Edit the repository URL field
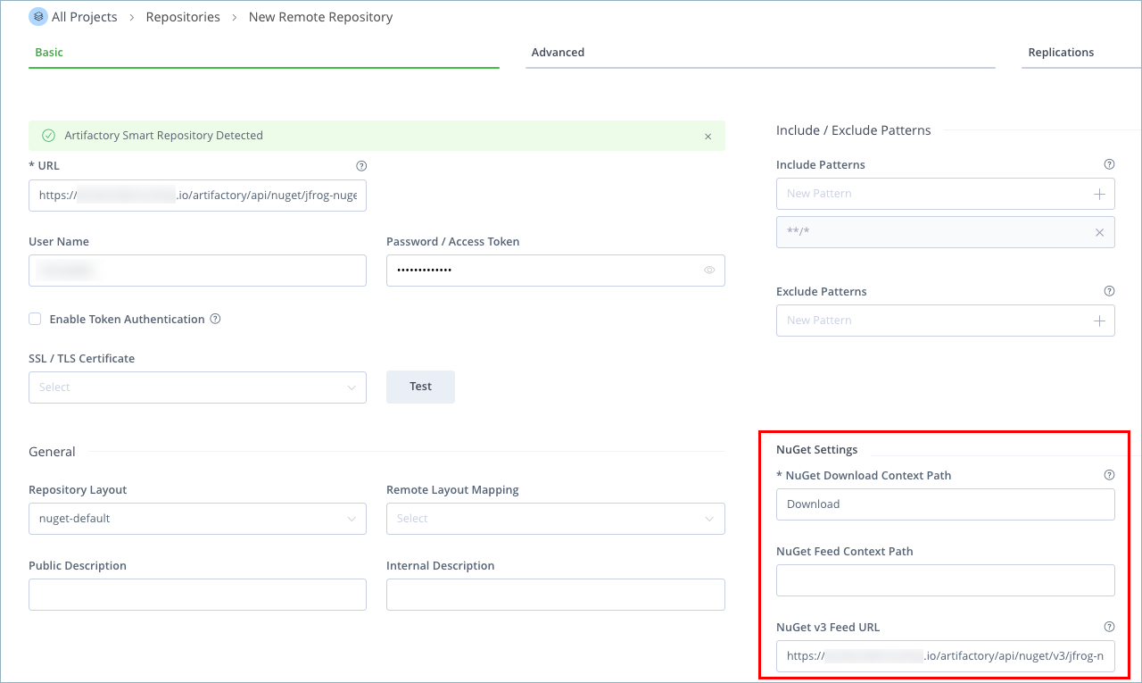This screenshot has width=1142, height=683. (x=197, y=196)
